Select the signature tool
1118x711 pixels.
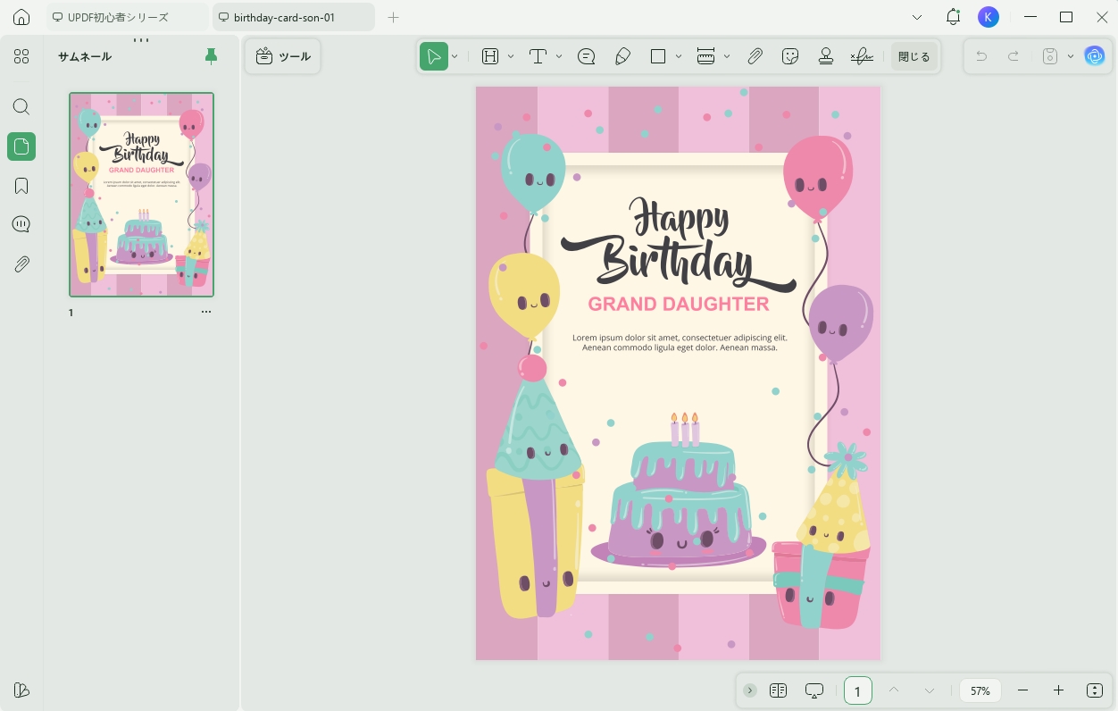point(862,56)
